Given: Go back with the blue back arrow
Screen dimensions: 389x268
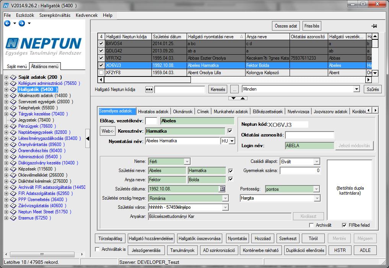Looking at the screenshot, I should pos(7,23).
